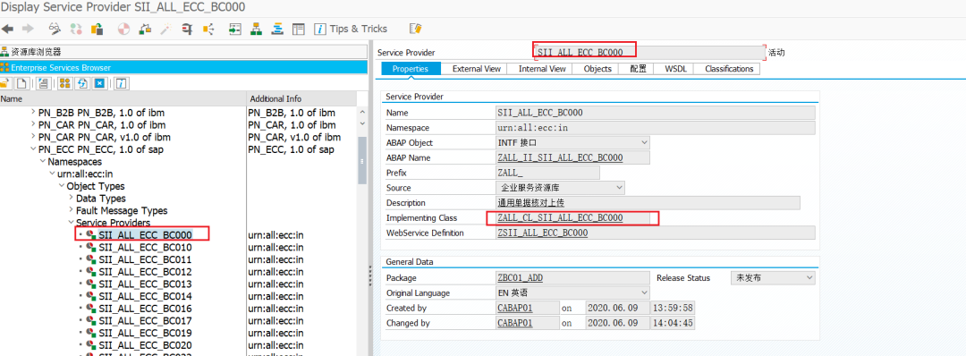
Task: Expand the Fault Message Types node
Action: tap(71, 210)
